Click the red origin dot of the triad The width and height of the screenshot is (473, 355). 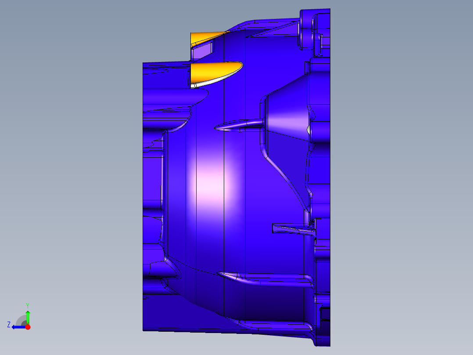coord(28,327)
